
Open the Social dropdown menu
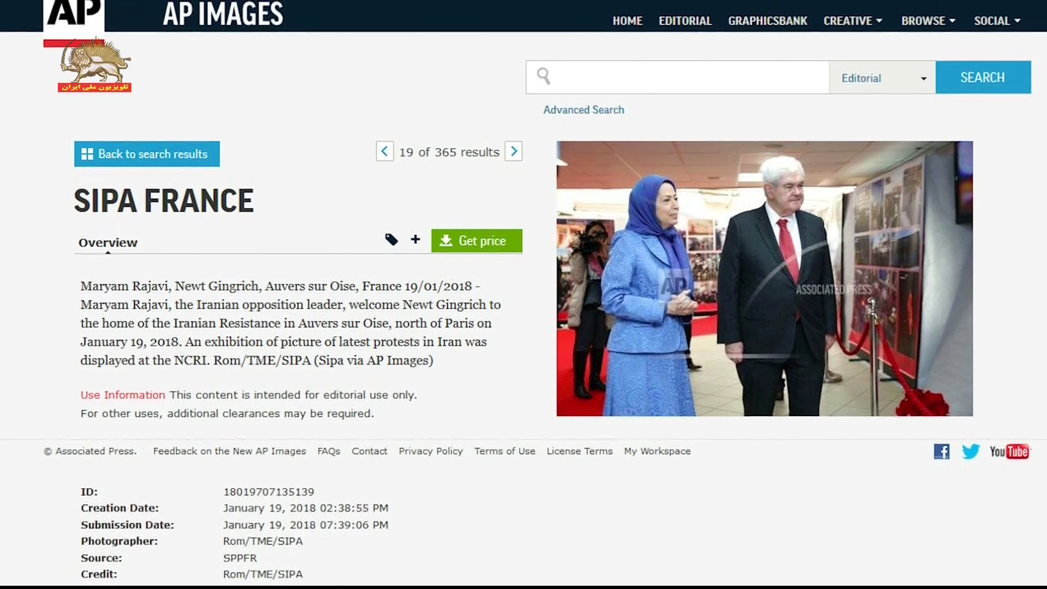997,21
